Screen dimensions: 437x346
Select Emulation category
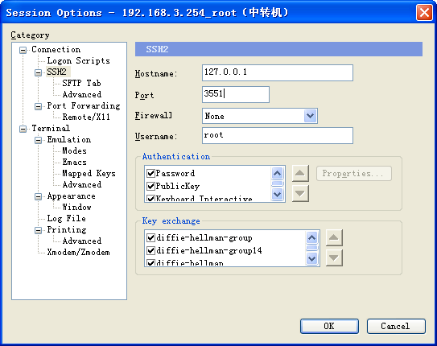click(x=69, y=139)
